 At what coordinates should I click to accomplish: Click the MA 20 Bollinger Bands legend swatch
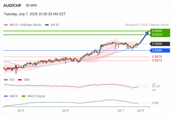point(6,25)
